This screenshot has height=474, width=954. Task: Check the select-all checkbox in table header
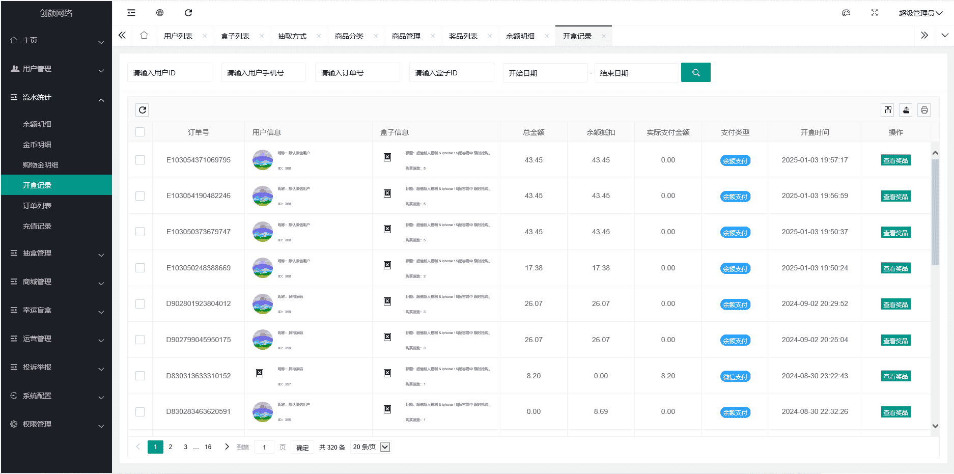(140, 132)
